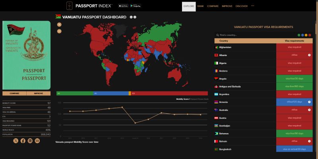Click the Vanuatu flag in dashboard title
This screenshot has width=318, height=159.
[58, 17]
